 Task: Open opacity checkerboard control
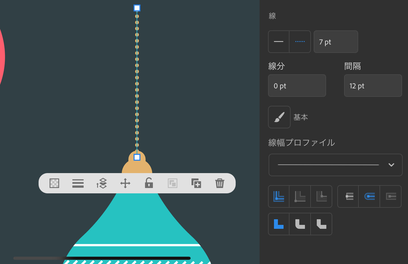pyautogui.click(x=54, y=183)
